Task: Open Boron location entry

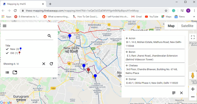Action: coord(155,56)
